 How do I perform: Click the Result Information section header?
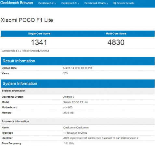pyautogui.click(x=78, y=61)
